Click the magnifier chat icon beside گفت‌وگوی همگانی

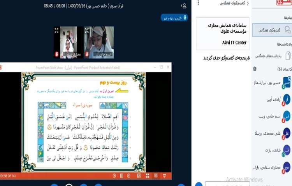[287, 29]
